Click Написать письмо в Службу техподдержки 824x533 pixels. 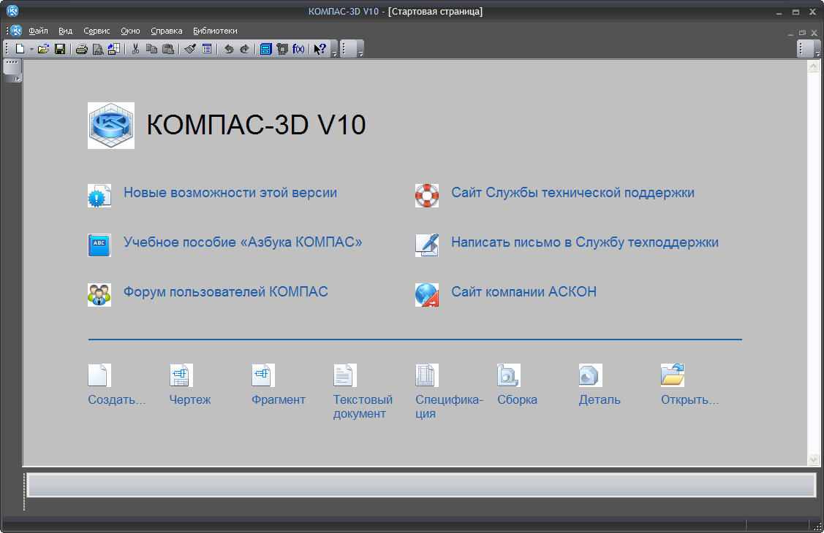585,242
